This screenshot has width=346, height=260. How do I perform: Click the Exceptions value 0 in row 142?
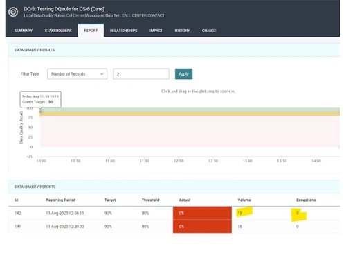coord(298,213)
